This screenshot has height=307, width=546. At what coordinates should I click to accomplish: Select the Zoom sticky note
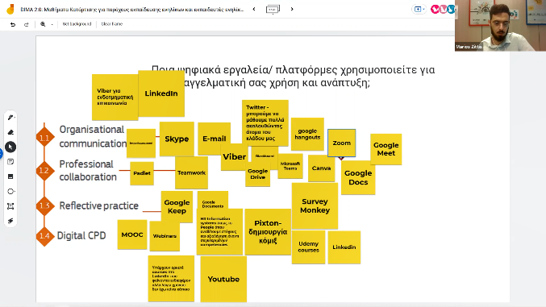(x=342, y=143)
